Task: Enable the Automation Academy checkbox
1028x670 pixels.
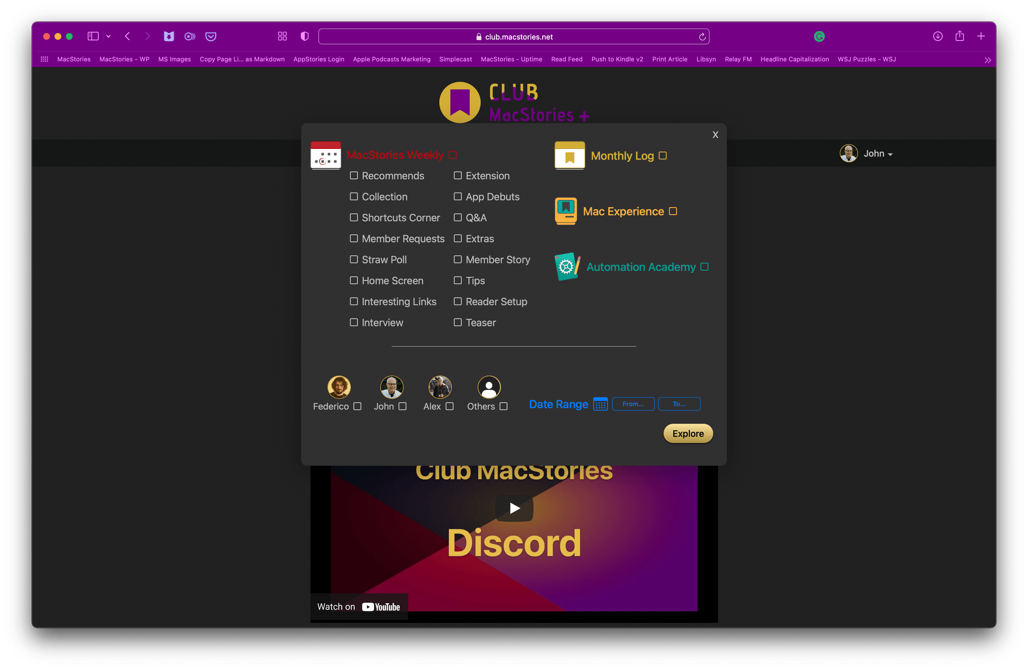Action: (704, 267)
